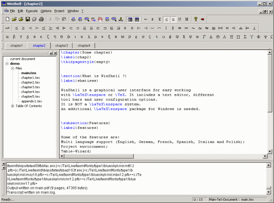This screenshot has height=203, width=274.
Task: Toggle the project tree panel button
Action: (x=130, y=20)
